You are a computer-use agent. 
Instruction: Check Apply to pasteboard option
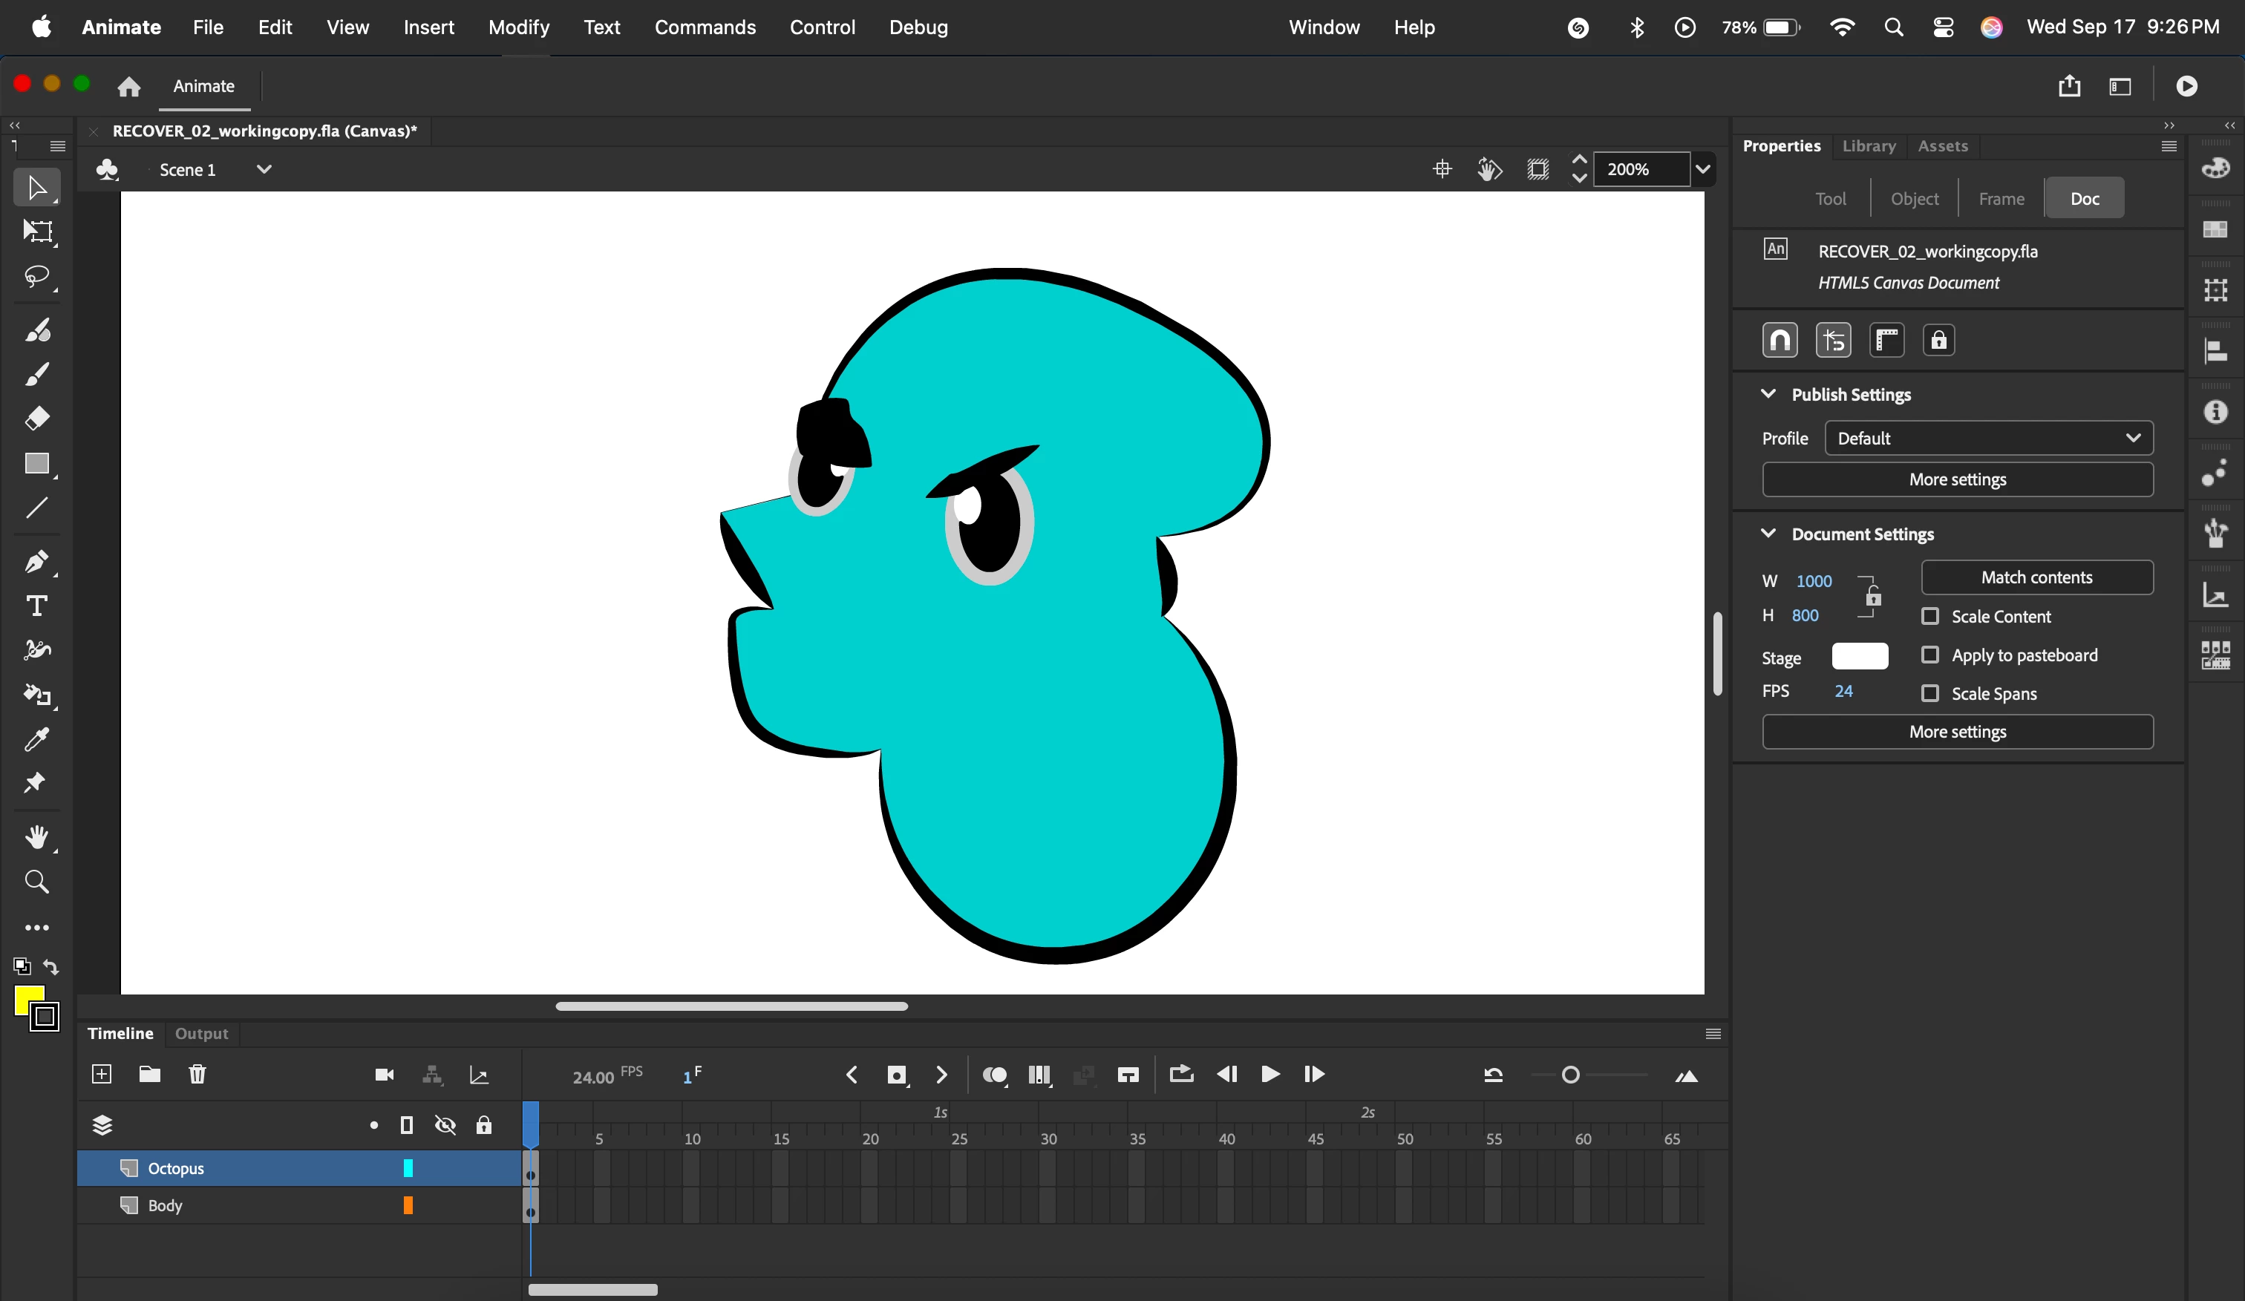coord(1929,655)
